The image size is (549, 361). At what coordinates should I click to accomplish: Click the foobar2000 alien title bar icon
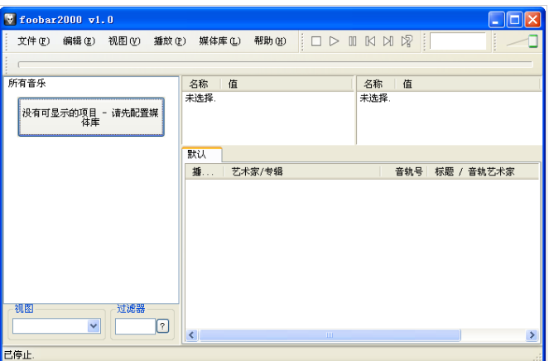pos(10,19)
